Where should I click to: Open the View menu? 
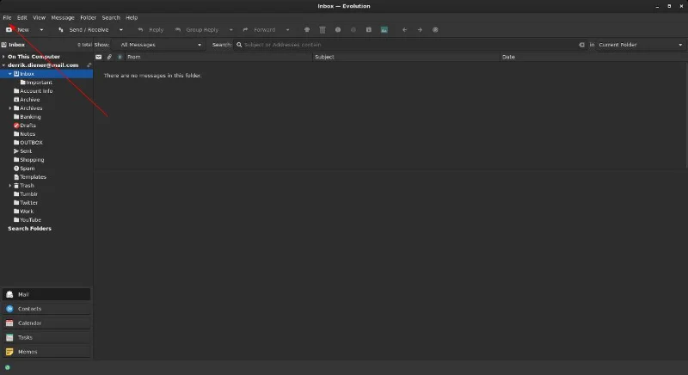click(39, 17)
